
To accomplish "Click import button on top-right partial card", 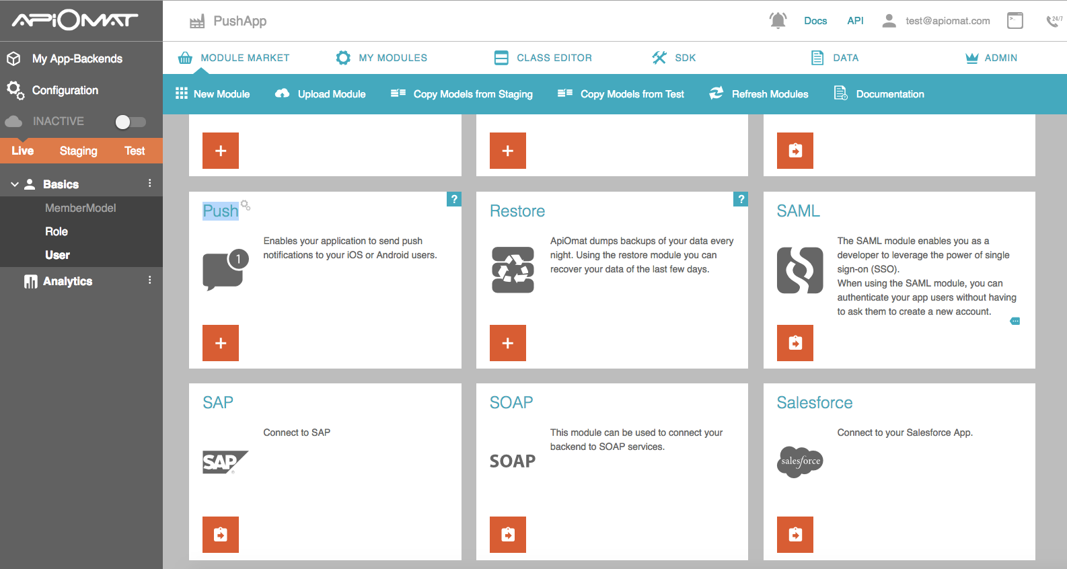I will (x=795, y=151).
